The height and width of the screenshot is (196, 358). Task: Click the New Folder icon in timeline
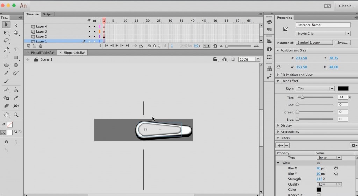point(35,46)
